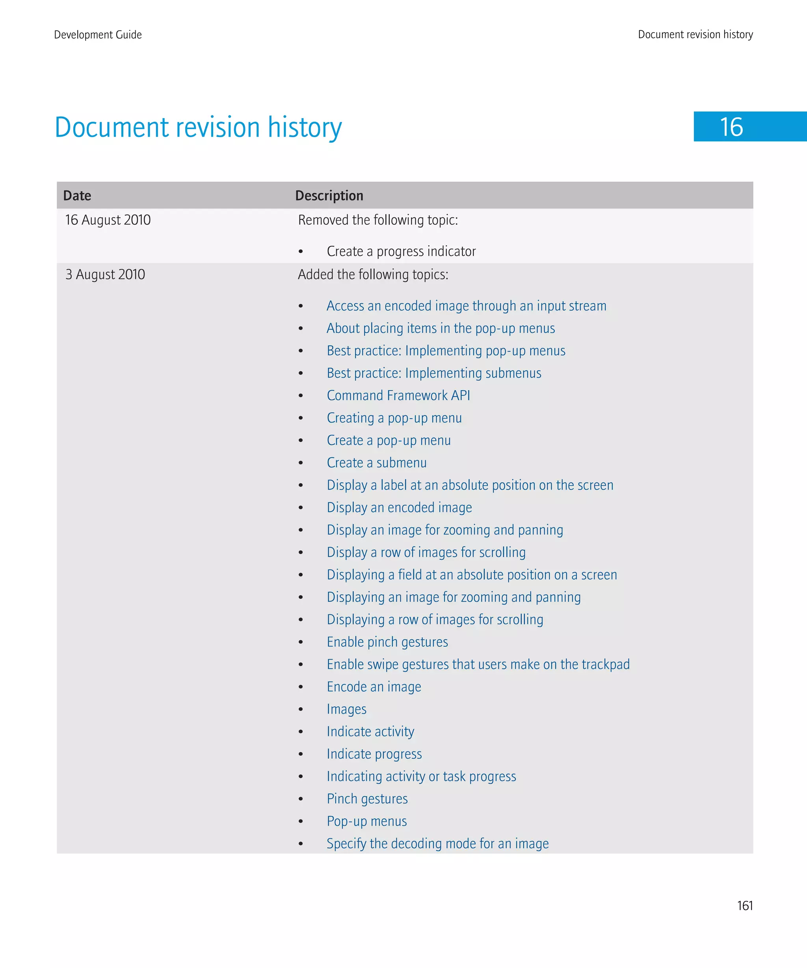The height and width of the screenshot is (968, 807).
Task: Click 'Create a progress indicator' text
Action: point(401,252)
